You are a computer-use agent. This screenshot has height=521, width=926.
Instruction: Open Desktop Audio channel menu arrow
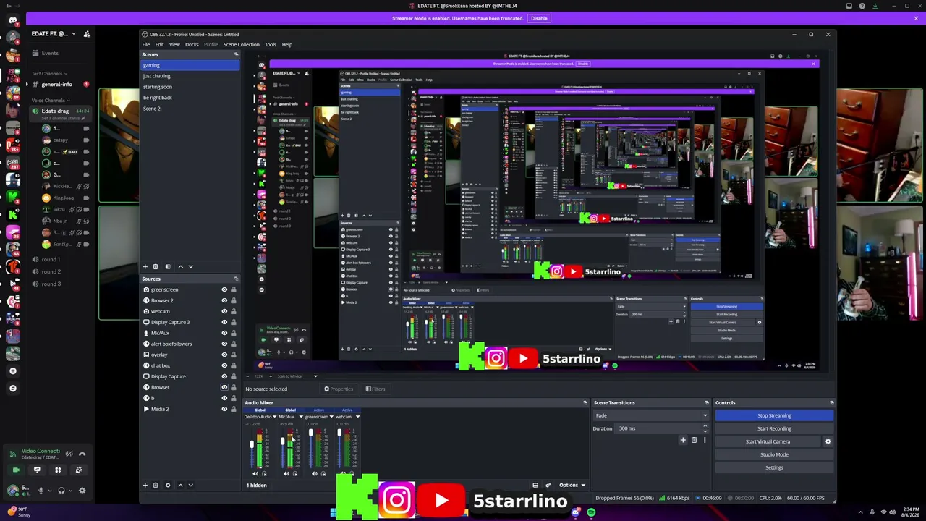pyautogui.click(x=273, y=417)
